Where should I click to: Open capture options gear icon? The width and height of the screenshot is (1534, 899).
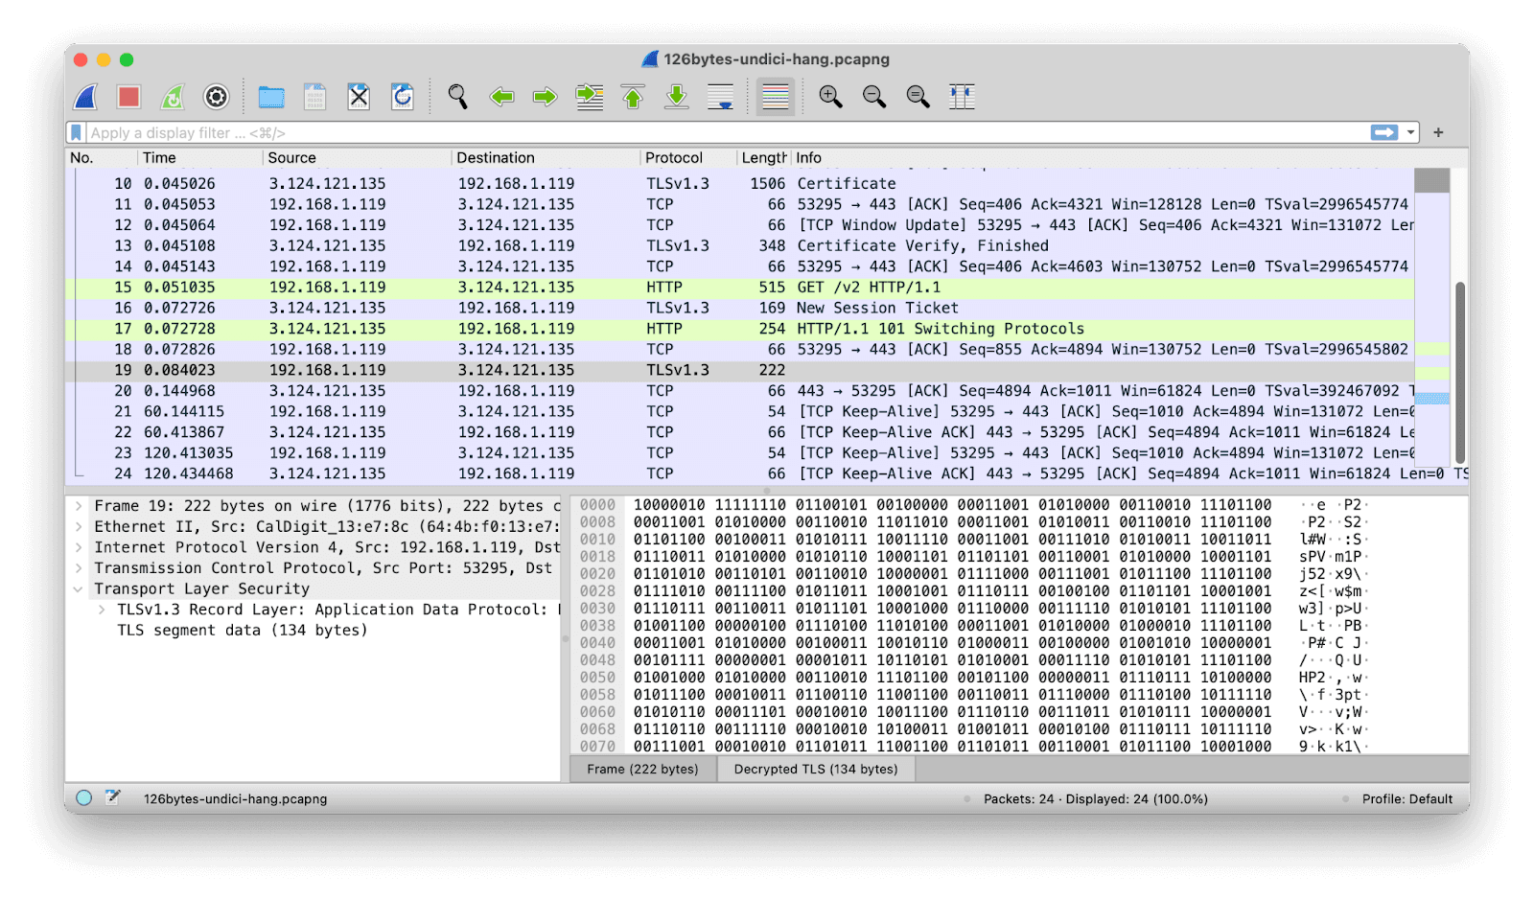217,97
